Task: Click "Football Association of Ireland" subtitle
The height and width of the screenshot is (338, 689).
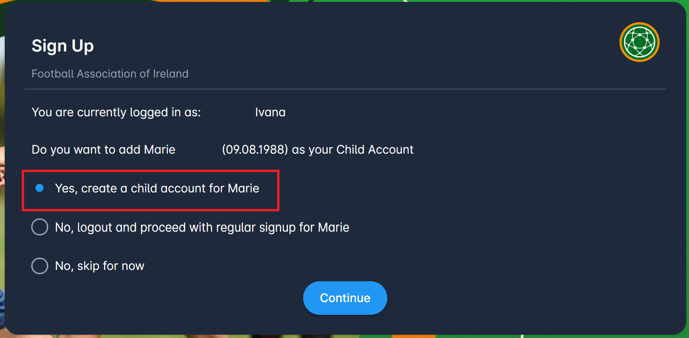Action: pyautogui.click(x=110, y=74)
